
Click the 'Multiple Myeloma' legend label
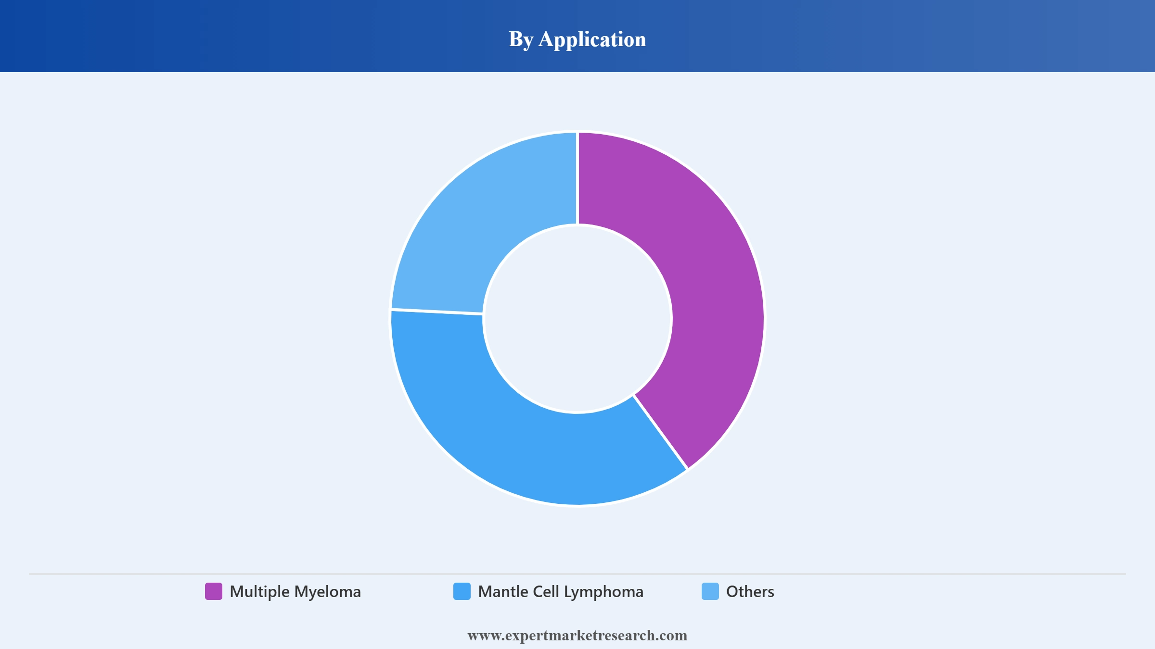point(295,592)
